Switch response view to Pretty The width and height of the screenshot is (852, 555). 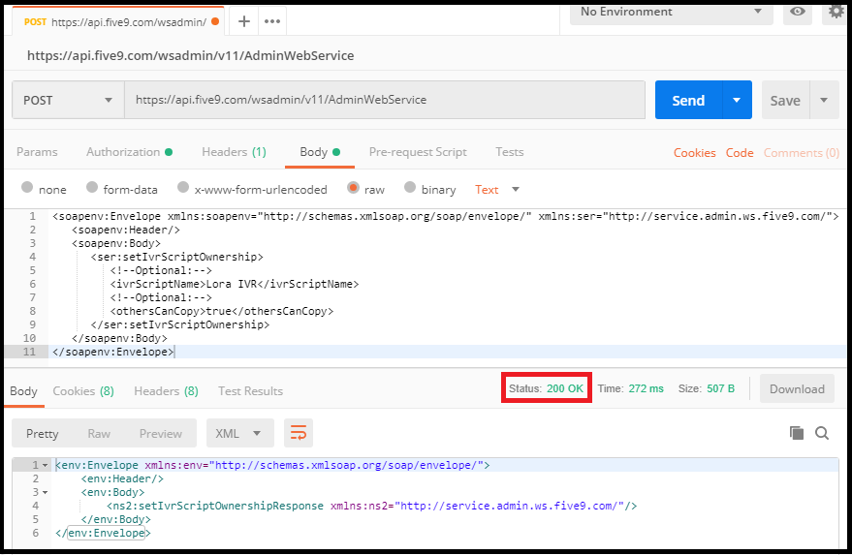pos(42,433)
